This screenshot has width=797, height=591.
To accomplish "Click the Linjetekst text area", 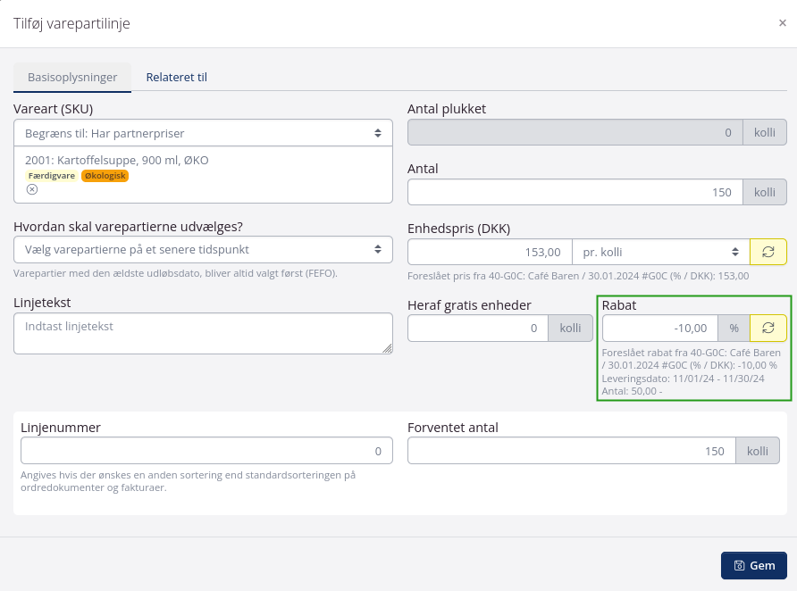I will (203, 333).
